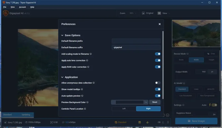
Task: Show help for Settings
Action: [x=183, y=105]
